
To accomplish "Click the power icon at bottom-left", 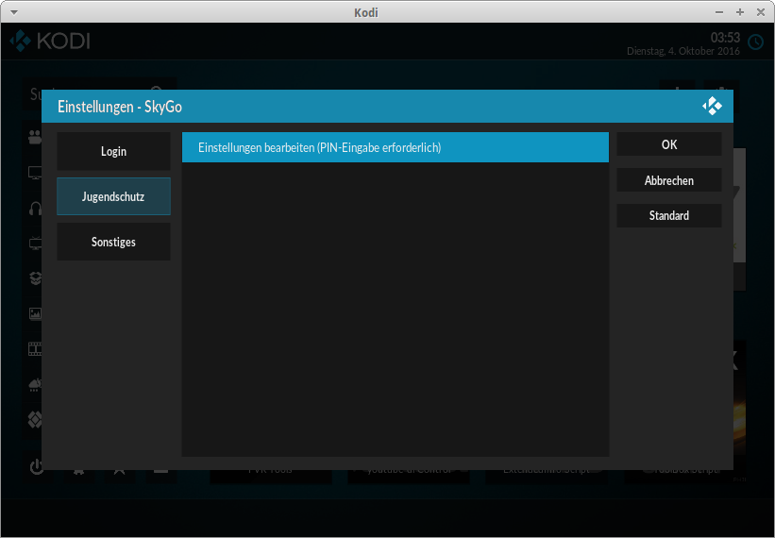I will (37, 467).
